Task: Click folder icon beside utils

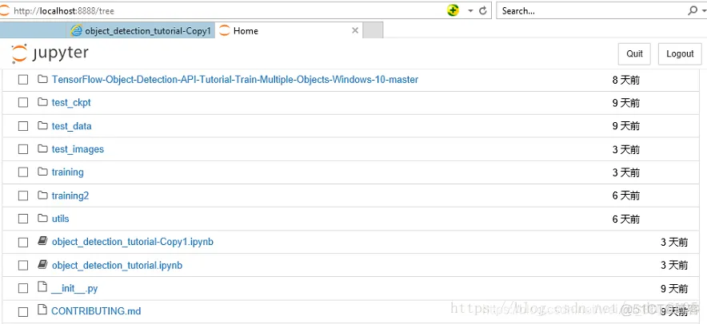Action: pyautogui.click(x=42, y=218)
